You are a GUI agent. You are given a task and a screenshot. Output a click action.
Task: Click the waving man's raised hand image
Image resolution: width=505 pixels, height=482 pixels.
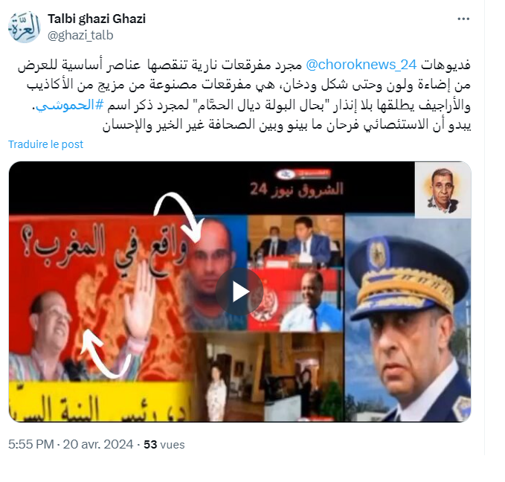140,300
